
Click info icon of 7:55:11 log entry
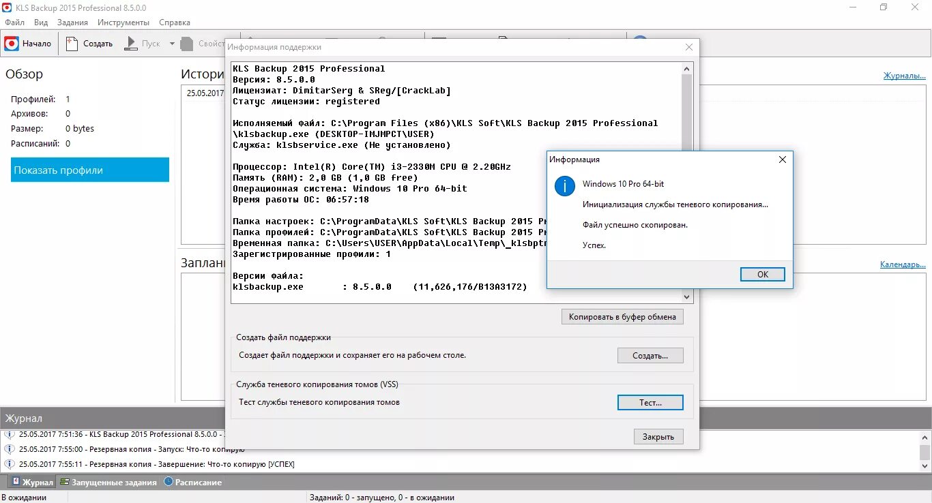(10, 464)
